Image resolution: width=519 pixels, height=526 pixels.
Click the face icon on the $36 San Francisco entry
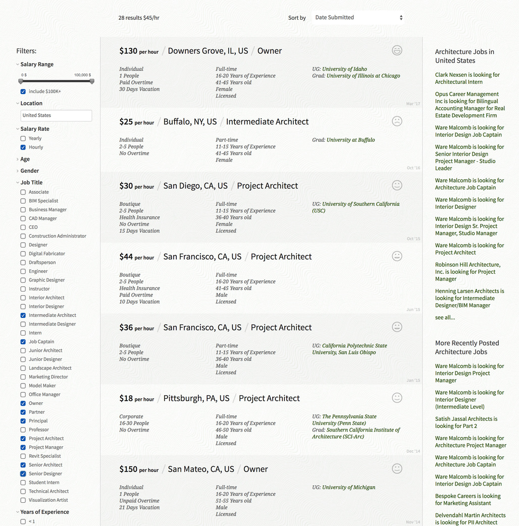pyautogui.click(x=397, y=327)
